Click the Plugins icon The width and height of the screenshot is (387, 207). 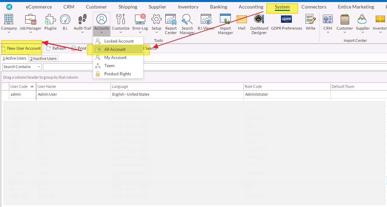(50, 20)
